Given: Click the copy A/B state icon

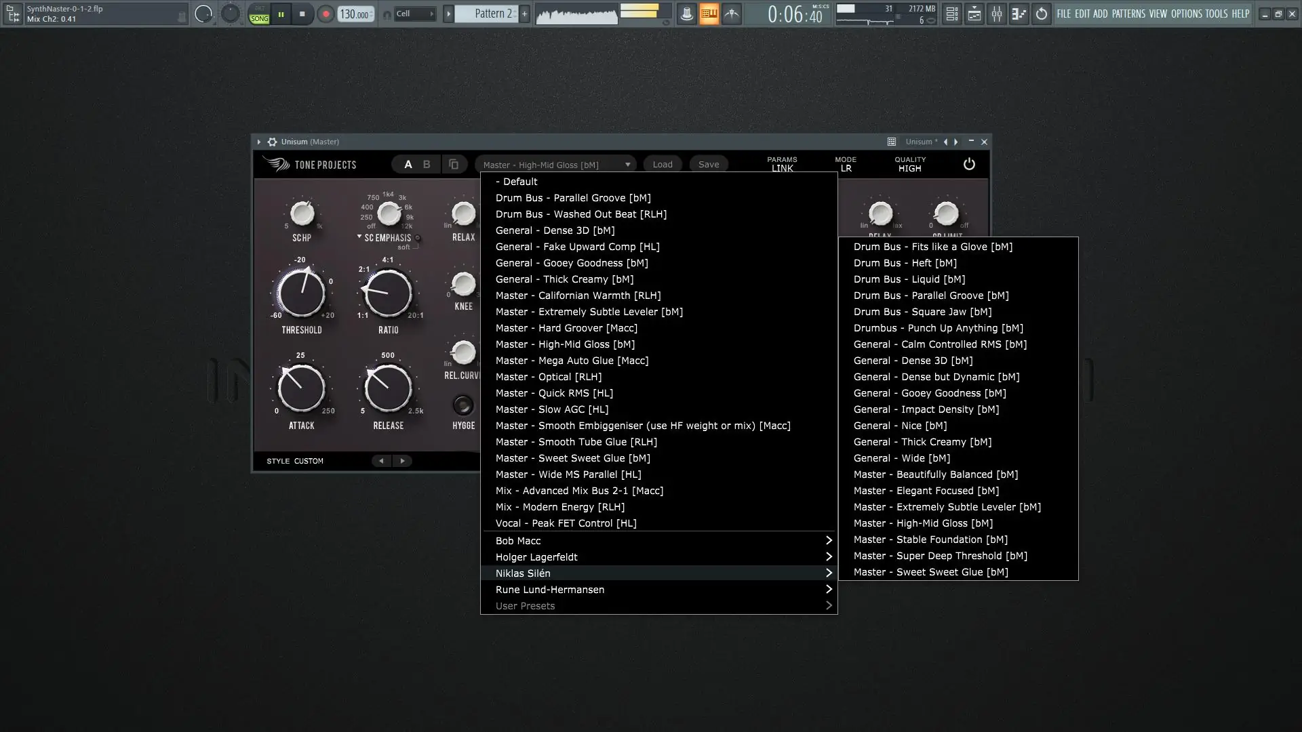Looking at the screenshot, I should [454, 165].
